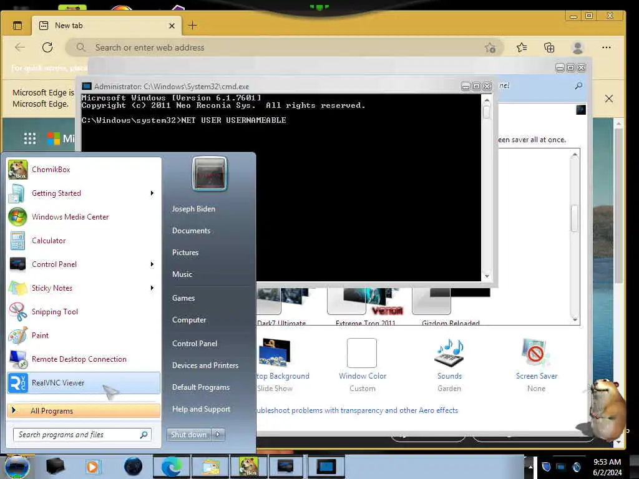Click the Window Color swatch preview
Screen dimensions: 639x479
coord(362,353)
